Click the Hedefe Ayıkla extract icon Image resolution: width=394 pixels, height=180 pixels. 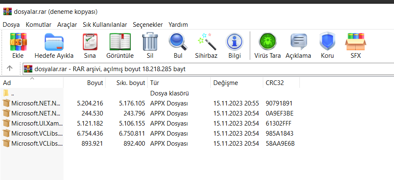pos(54,42)
